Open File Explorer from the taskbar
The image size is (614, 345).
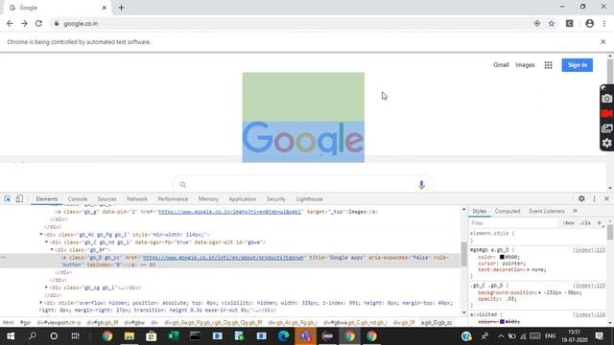point(130,336)
